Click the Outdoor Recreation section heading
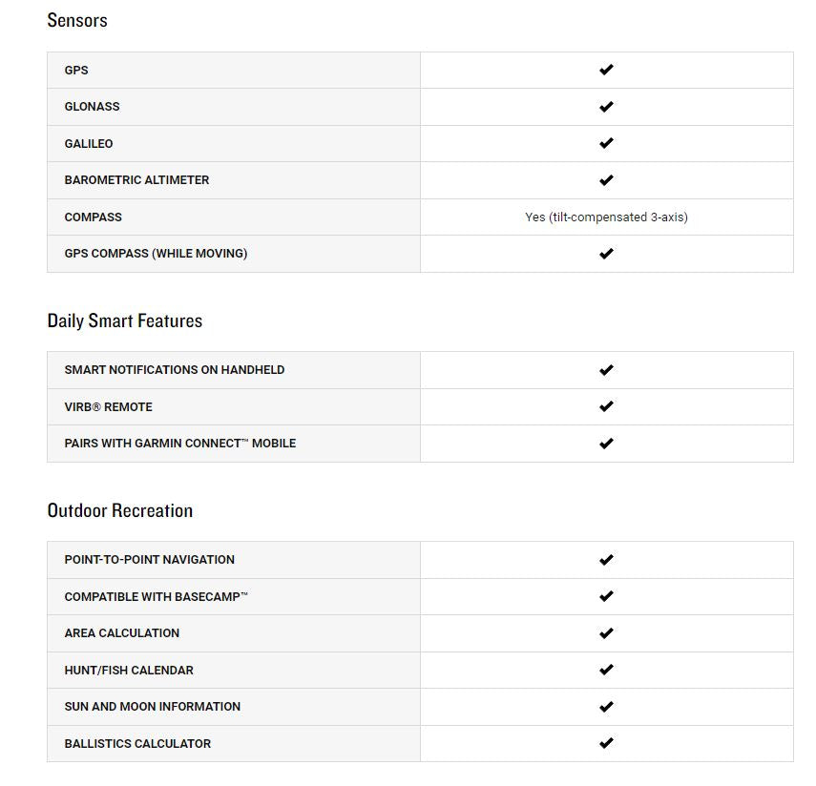 [x=120, y=510]
